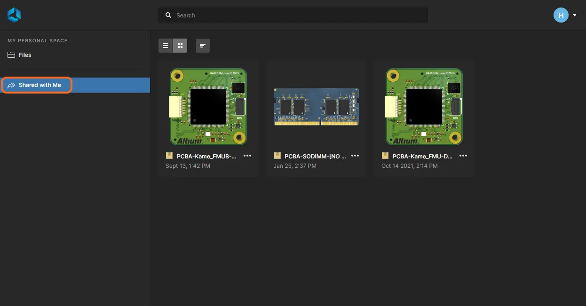Open more options for PCBA-Kame_FMU-D project
The width and height of the screenshot is (586, 306).
point(463,156)
